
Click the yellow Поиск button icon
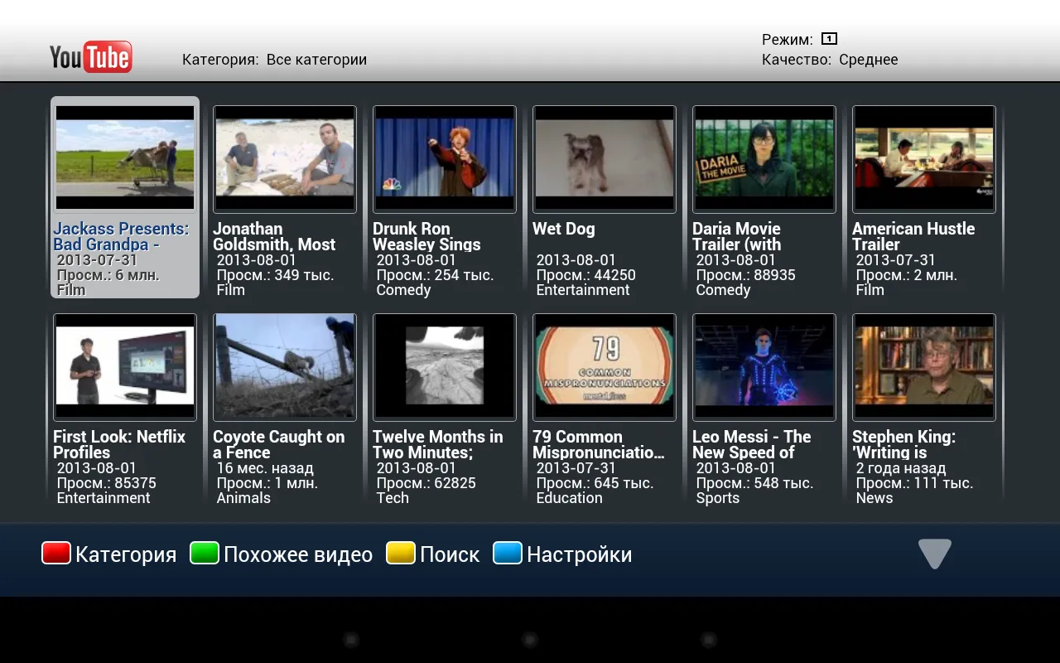point(401,553)
